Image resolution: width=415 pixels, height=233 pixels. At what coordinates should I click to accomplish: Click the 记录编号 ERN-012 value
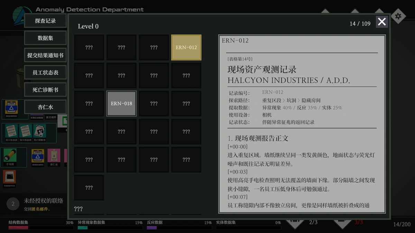(273, 92)
